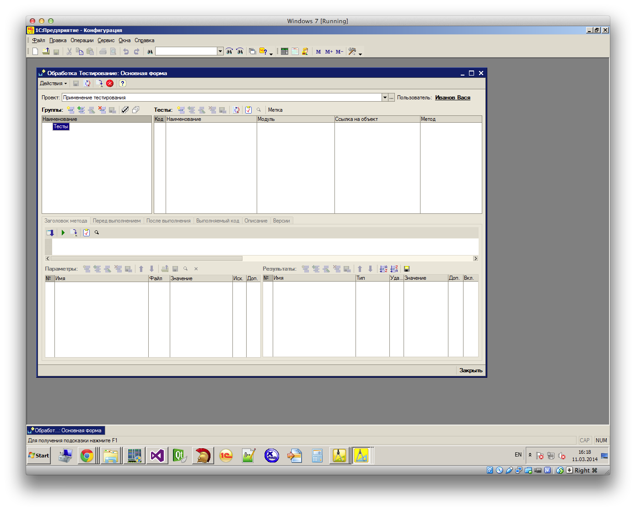Switch to После выполнения tab
The width and height of the screenshot is (636, 511).
pos(168,221)
